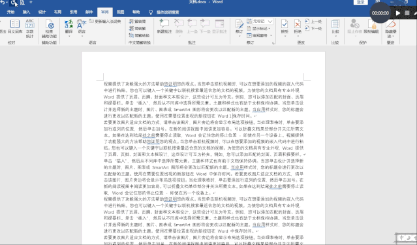Screen dimensions: 417x245
Task: Reject the change with 拒绝 icon
Action: pos(298,26)
